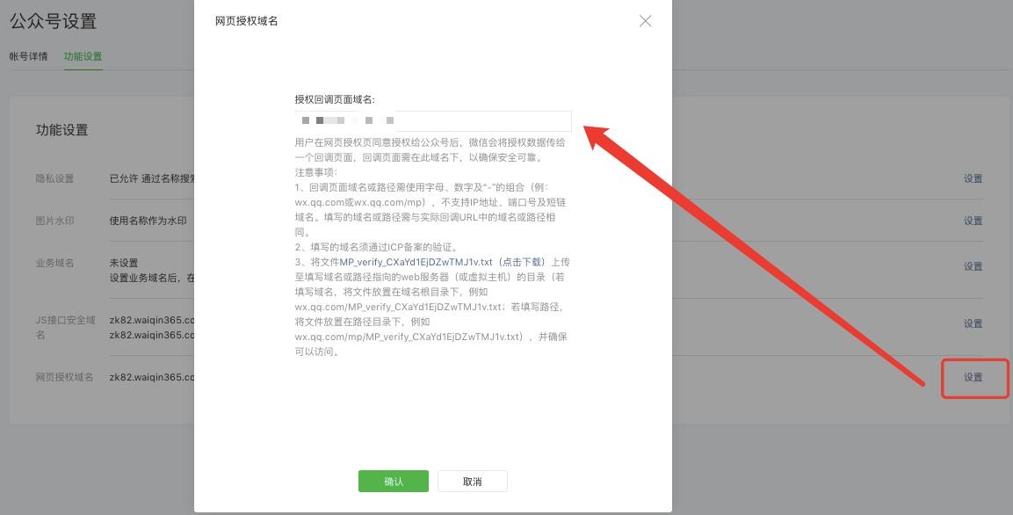Open 设置 for the JS接口安全域名 row
Screen dimensions: 1013x515
point(973,323)
